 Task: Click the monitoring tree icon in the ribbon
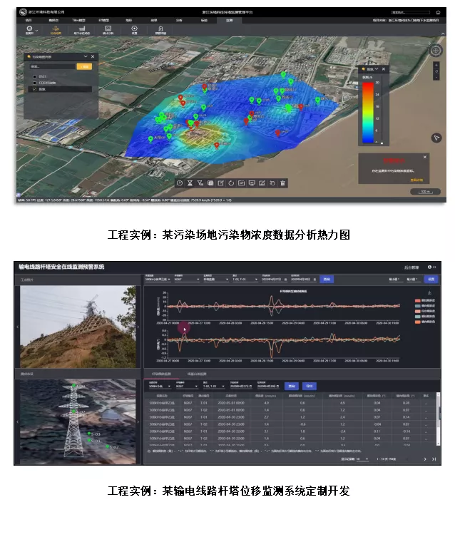click(x=29, y=29)
